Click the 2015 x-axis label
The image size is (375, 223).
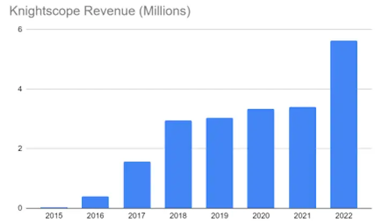[54, 215]
